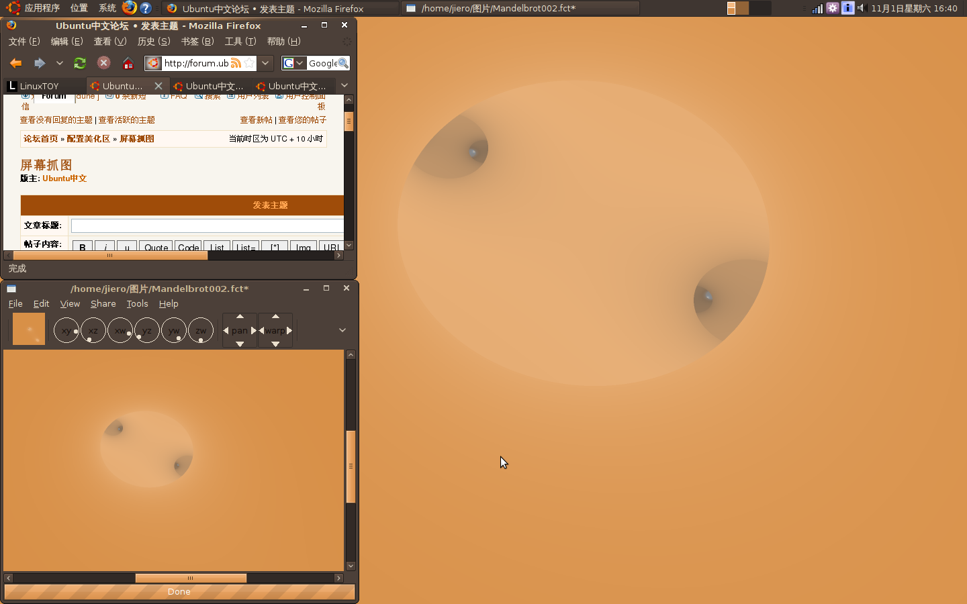This screenshot has height=604, width=967.
Task: Click the Firefox back arrow button
Action: 16,63
